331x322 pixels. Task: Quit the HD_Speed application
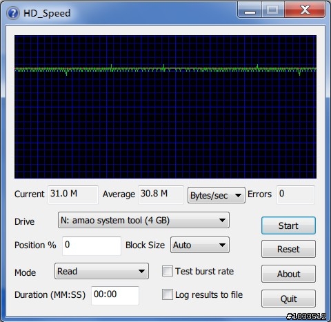pos(288,299)
